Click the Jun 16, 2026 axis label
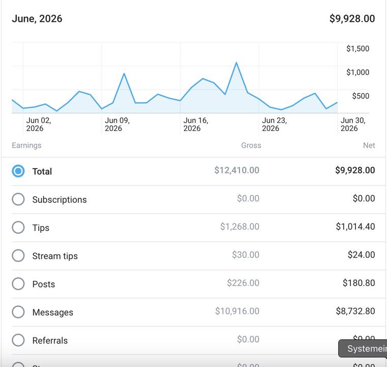Viewport: 387px width, 367px height. pos(196,124)
